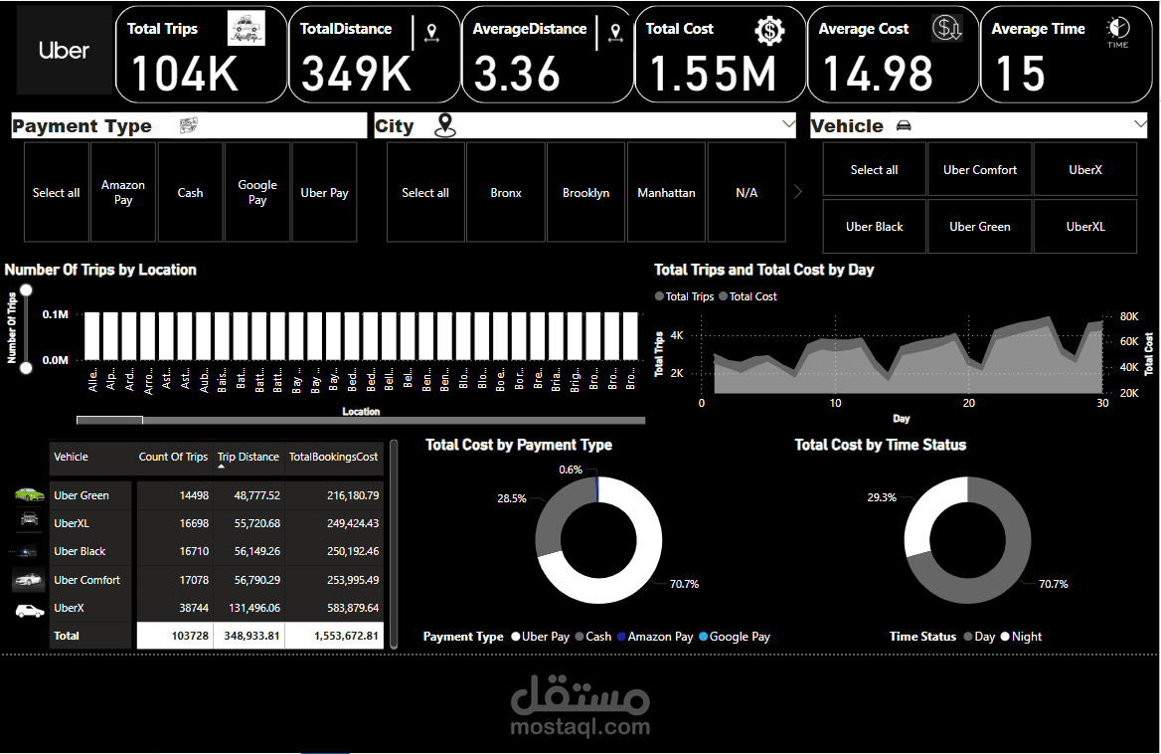The width and height of the screenshot is (1161, 754).
Task: Click the upper handle of the trips zoom slider
Action: pos(26,290)
